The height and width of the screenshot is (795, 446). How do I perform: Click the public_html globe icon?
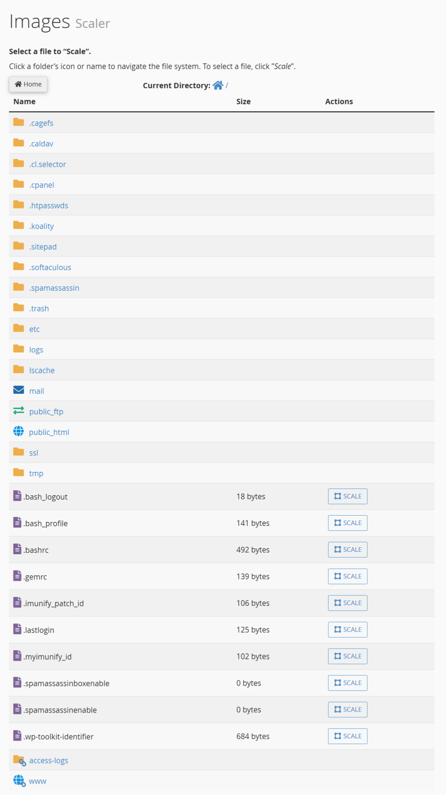pyautogui.click(x=18, y=431)
